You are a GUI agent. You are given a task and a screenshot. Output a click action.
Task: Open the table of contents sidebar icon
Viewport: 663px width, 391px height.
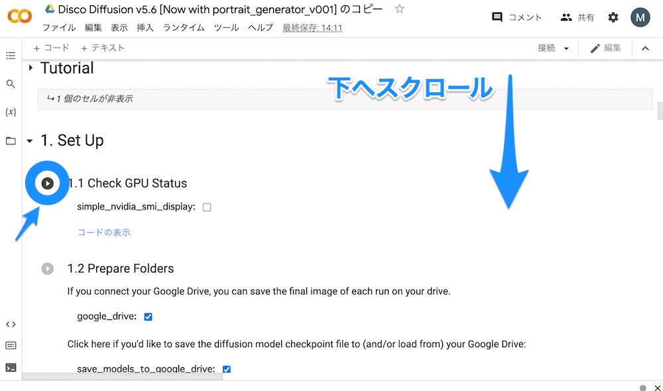[x=11, y=56]
